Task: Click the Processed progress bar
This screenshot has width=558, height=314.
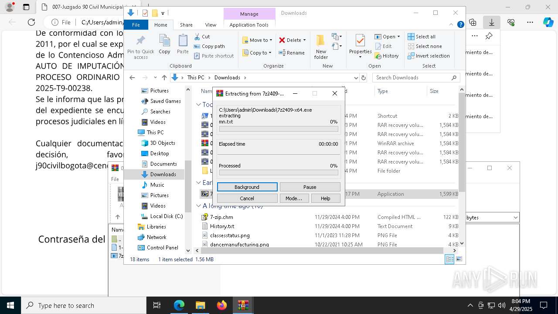Action: click(279, 173)
